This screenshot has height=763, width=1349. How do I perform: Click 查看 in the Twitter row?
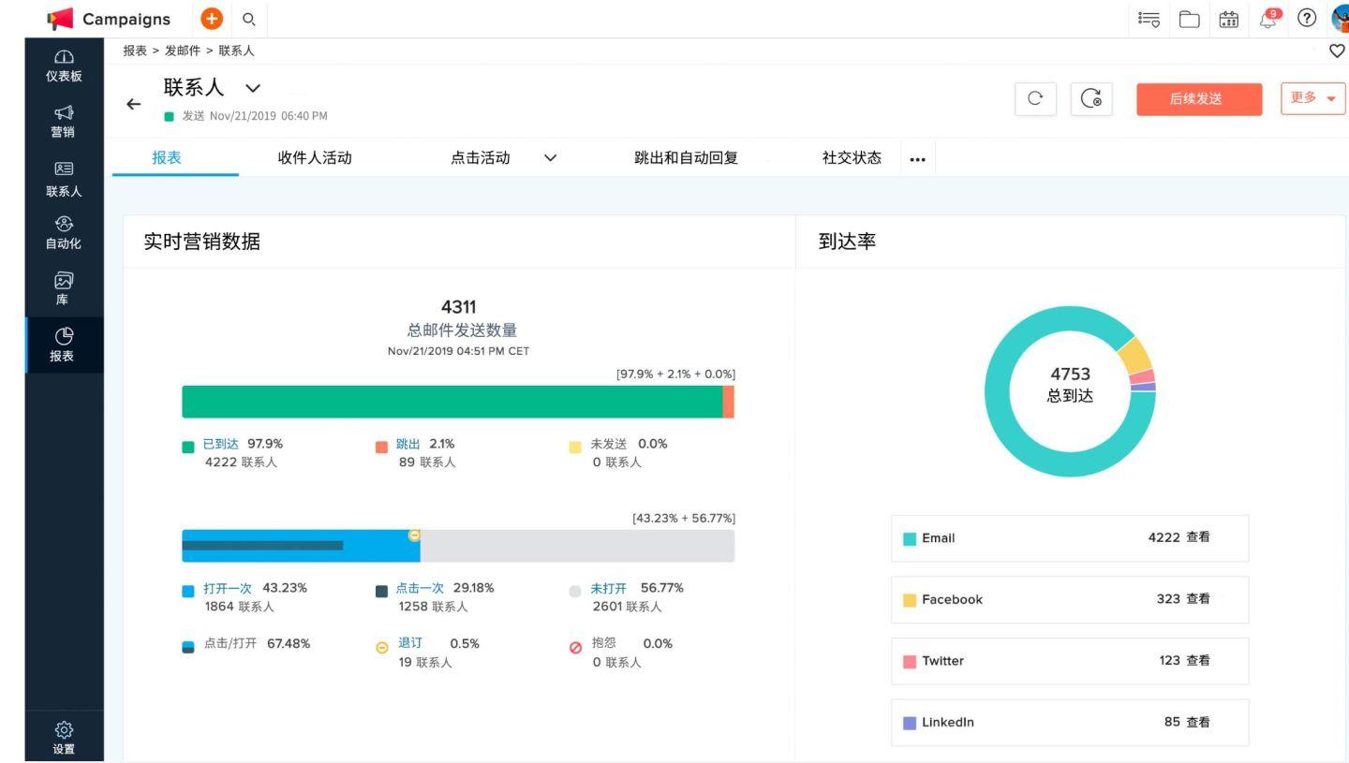pyautogui.click(x=1198, y=661)
